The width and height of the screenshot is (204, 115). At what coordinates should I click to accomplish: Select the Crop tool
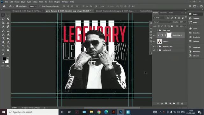pos(3,23)
